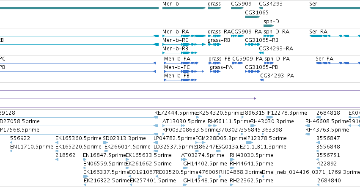Click the grass-RB transcript glyph
The width and height of the screenshot is (360, 187).
coord(214,44)
